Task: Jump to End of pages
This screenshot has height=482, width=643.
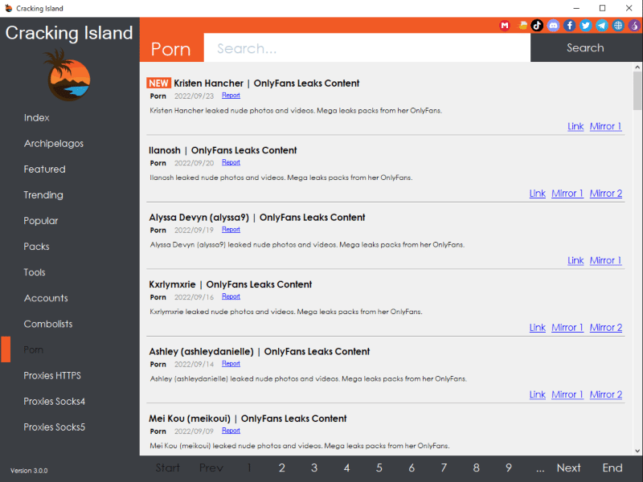Action: click(612, 468)
